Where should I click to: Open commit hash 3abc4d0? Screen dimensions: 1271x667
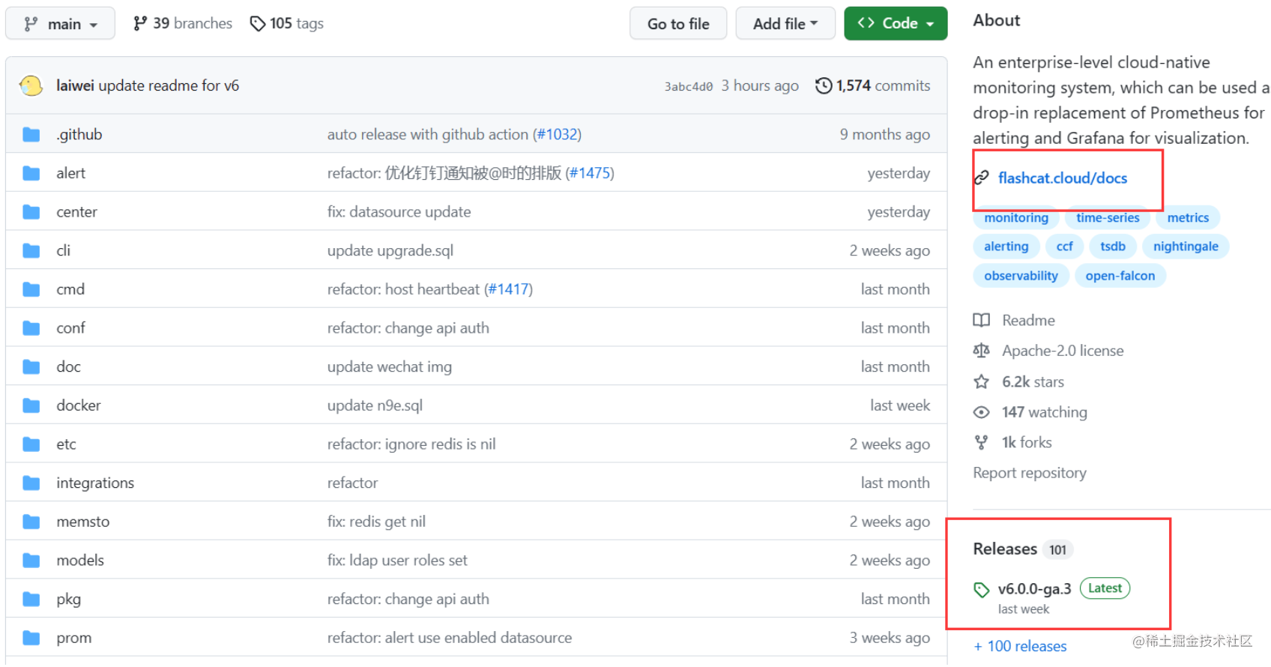tap(688, 87)
